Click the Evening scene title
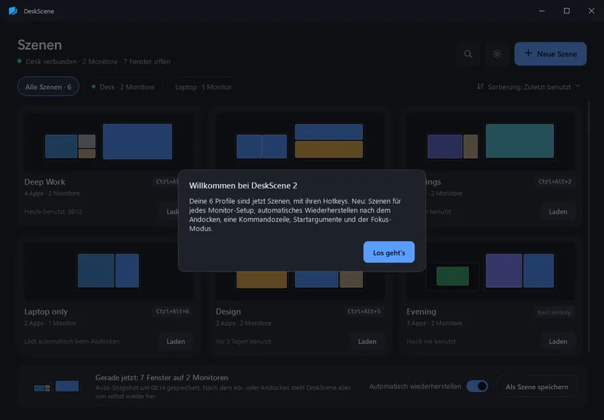The width and height of the screenshot is (604, 420). [421, 311]
